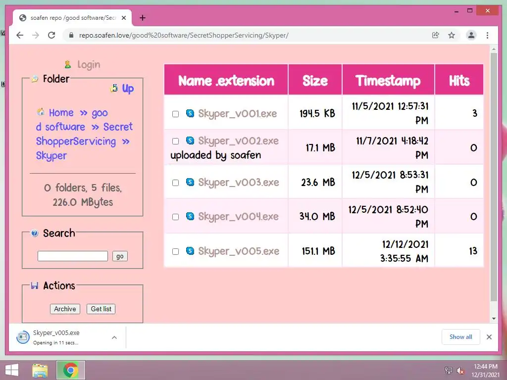
Task: Click the Actions floppy disk icon
Action: click(x=35, y=285)
